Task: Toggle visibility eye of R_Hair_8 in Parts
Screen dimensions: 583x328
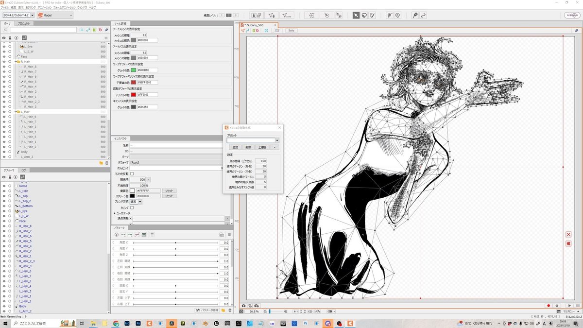Action: pyautogui.click(x=4, y=67)
